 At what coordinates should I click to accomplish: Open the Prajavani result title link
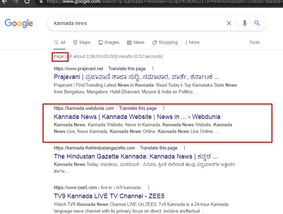(x=136, y=77)
